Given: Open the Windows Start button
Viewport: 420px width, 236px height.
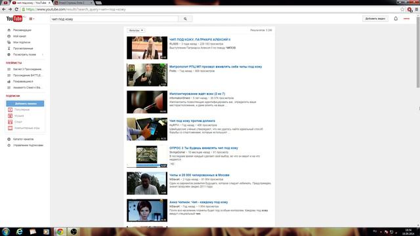Looking at the screenshot, I should click(6, 231).
